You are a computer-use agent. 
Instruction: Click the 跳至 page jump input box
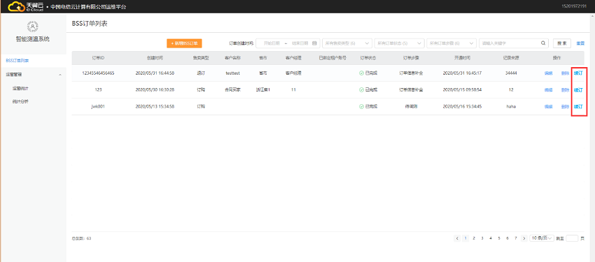[x=572, y=238]
